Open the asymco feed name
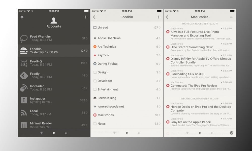252x151 pixels. pos(103,55)
